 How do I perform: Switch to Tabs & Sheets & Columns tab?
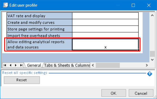point(67,65)
